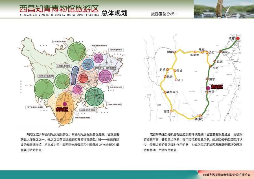
Task: Select the 川南城市群旅游区 green circle
Action: click(x=94, y=97)
